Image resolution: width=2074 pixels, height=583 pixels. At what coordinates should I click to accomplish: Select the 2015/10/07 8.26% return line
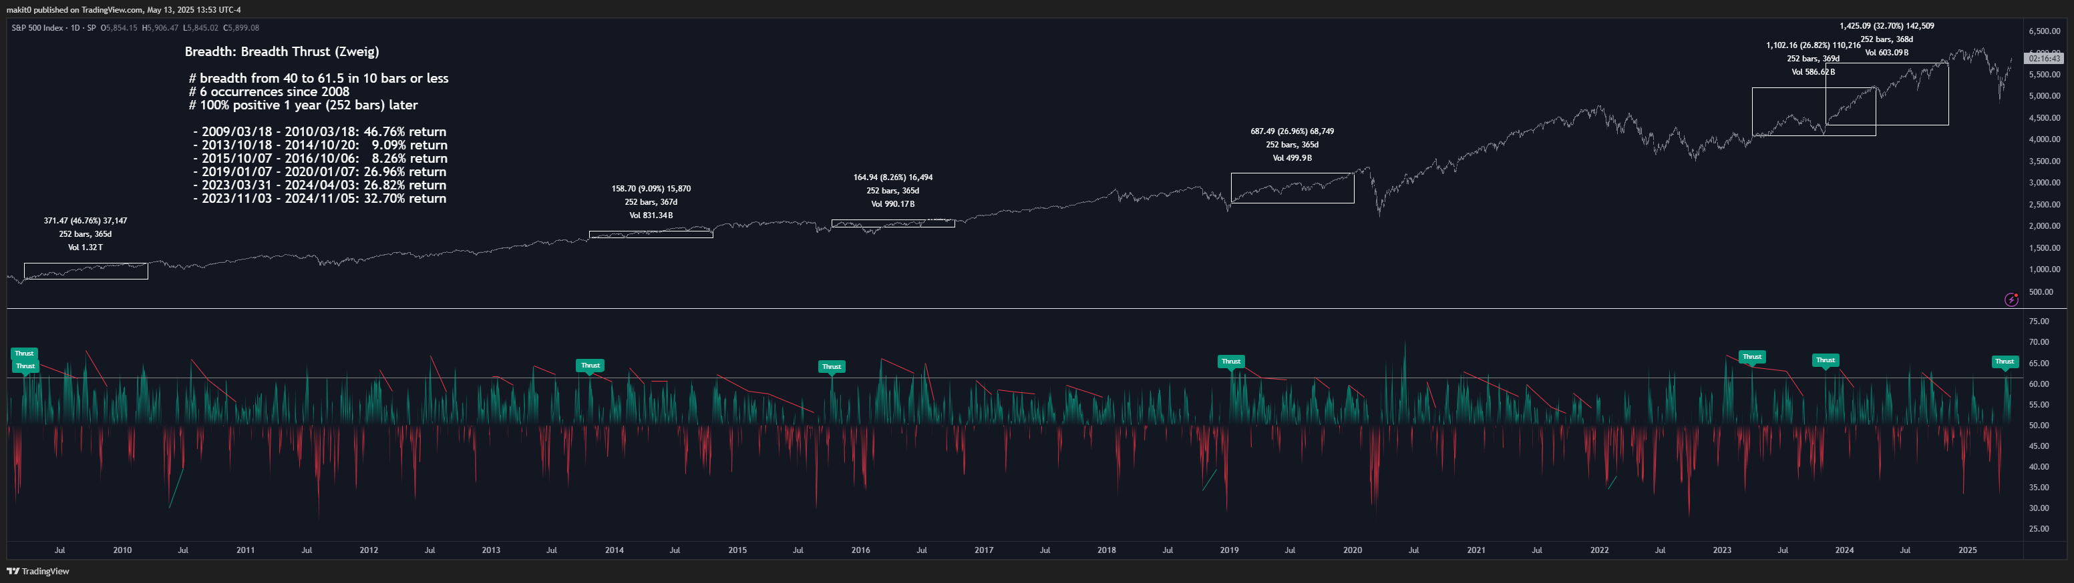tap(320, 158)
